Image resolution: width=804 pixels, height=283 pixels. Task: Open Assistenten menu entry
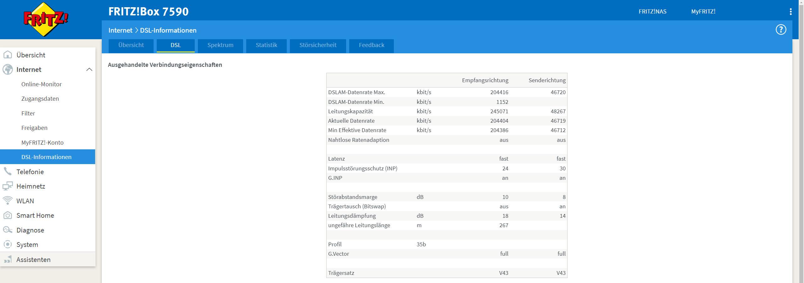33,259
